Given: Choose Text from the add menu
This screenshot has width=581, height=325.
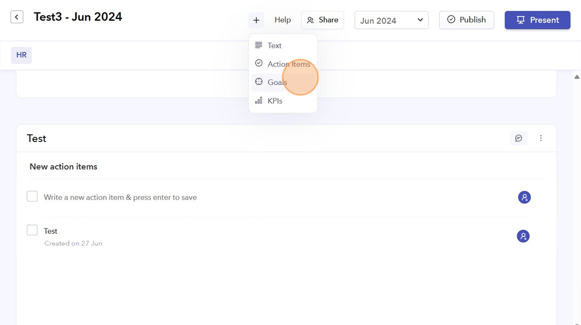Looking at the screenshot, I should pos(283,46).
